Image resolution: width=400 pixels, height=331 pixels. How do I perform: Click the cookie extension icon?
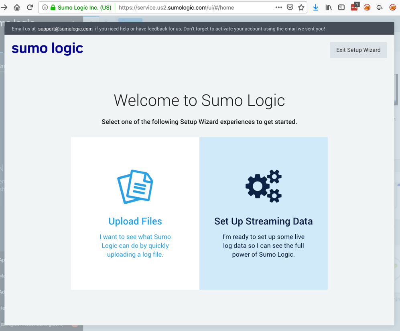(x=380, y=8)
